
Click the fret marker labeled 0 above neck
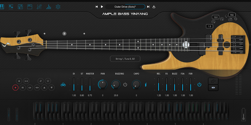64,33
